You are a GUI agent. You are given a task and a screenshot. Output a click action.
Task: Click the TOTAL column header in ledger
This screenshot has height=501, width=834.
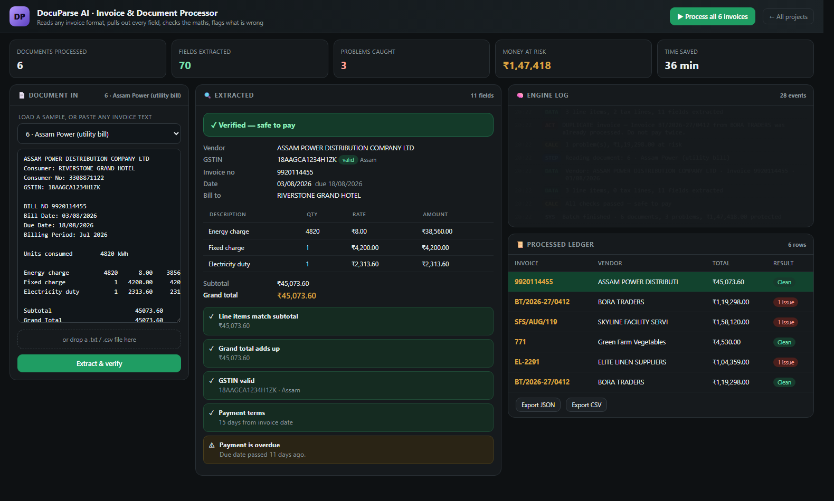(721, 263)
